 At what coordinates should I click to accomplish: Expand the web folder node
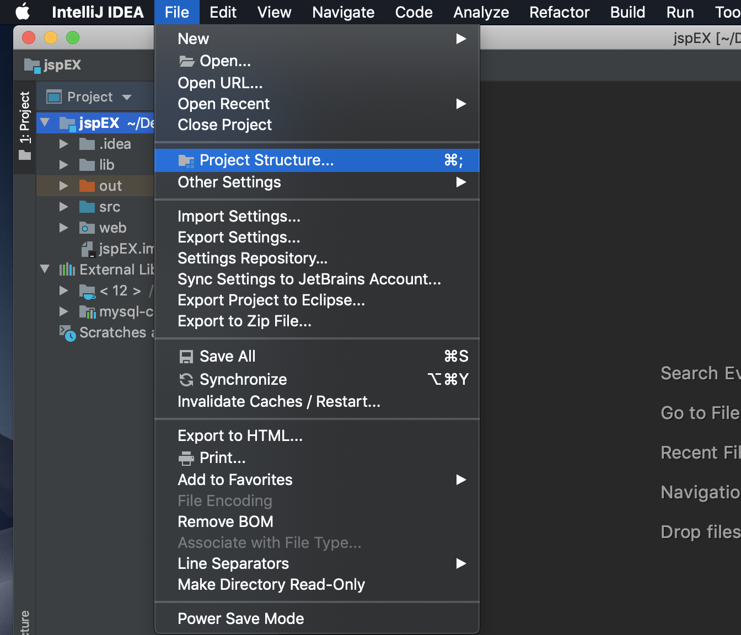(64, 228)
